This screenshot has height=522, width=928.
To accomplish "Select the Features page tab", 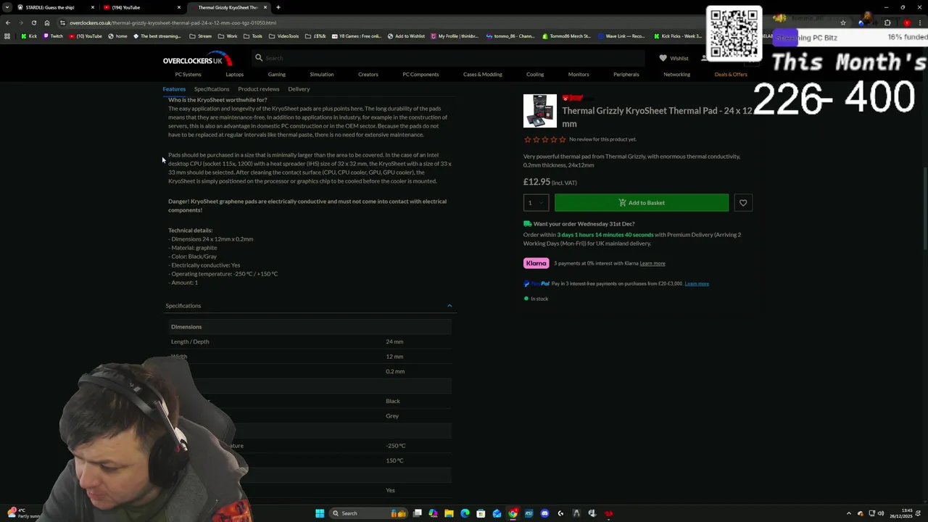I will (x=174, y=89).
